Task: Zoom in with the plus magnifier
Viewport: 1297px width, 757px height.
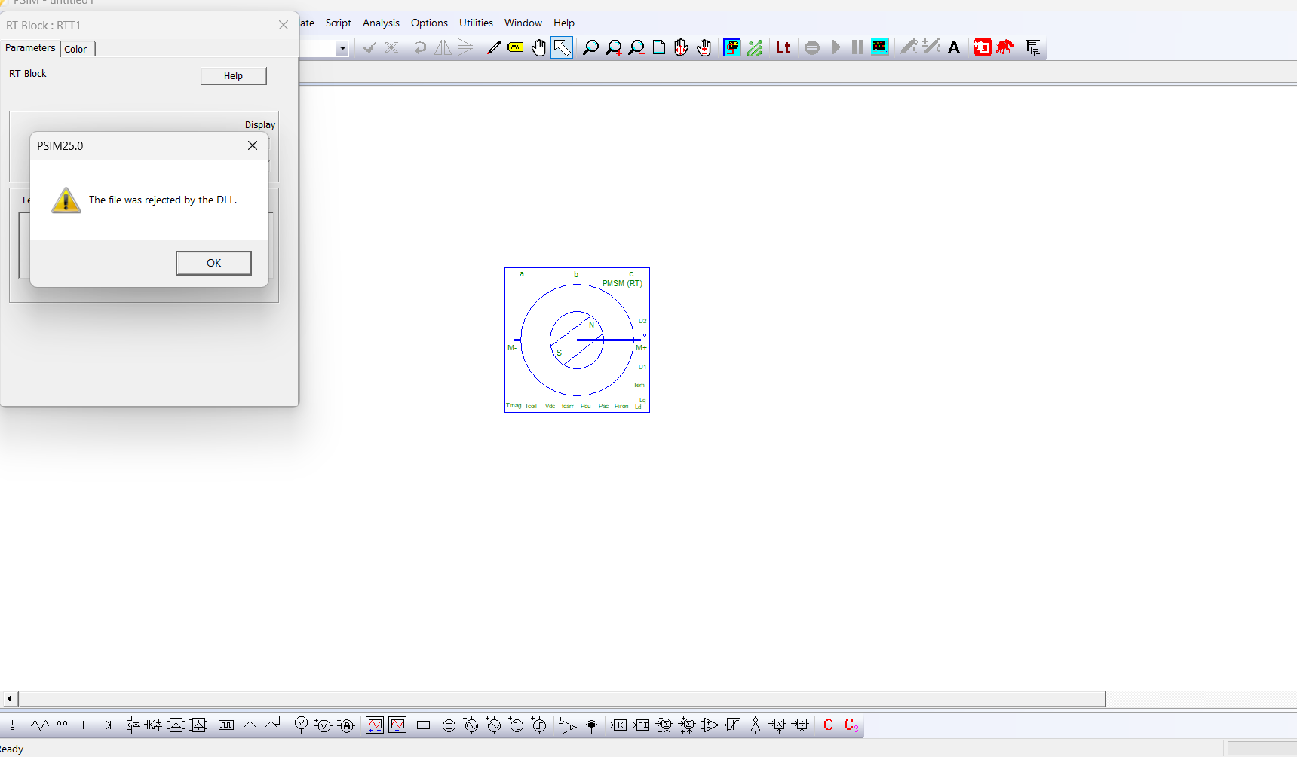Action: pyautogui.click(x=614, y=47)
